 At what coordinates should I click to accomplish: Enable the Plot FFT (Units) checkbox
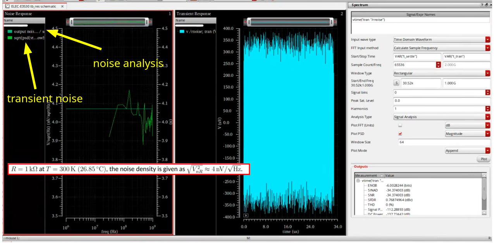(x=400, y=125)
